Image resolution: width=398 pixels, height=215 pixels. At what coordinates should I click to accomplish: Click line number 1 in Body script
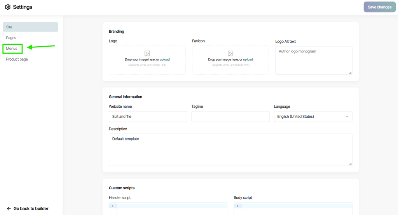click(x=237, y=206)
